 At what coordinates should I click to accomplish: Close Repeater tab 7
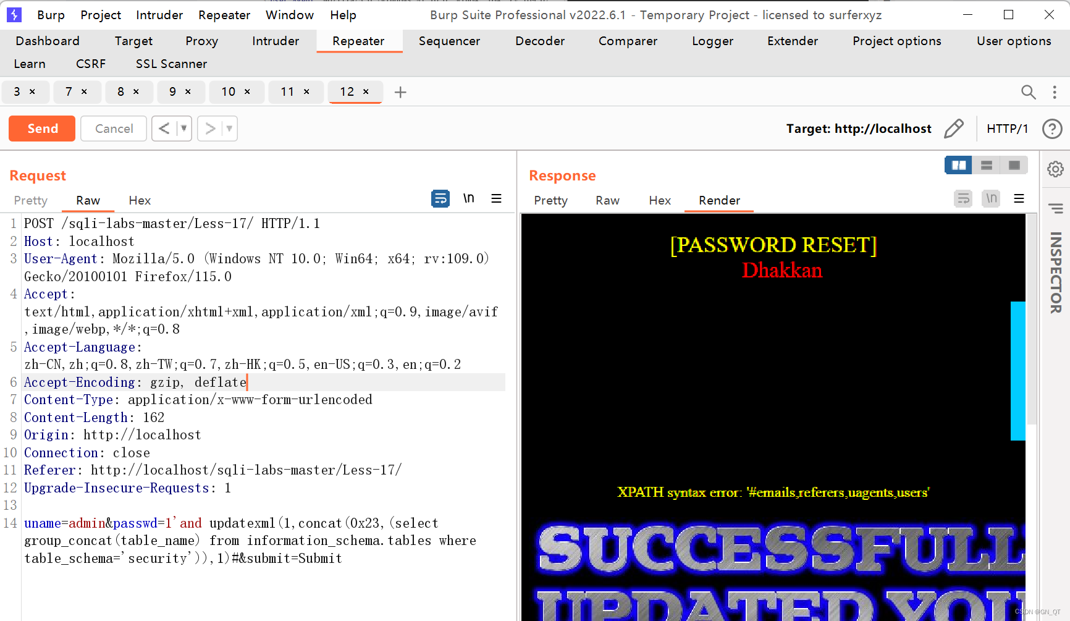click(x=84, y=91)
